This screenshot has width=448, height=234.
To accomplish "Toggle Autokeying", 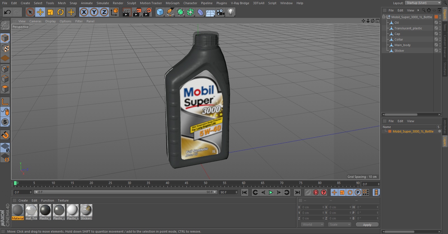I will (316, 192).
